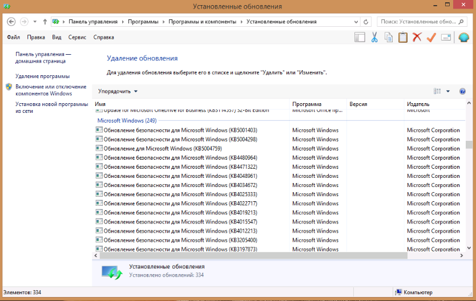Click the rename toolbar icon
Viewport: 476px width, 301px height.
click(x=446, y=37)
